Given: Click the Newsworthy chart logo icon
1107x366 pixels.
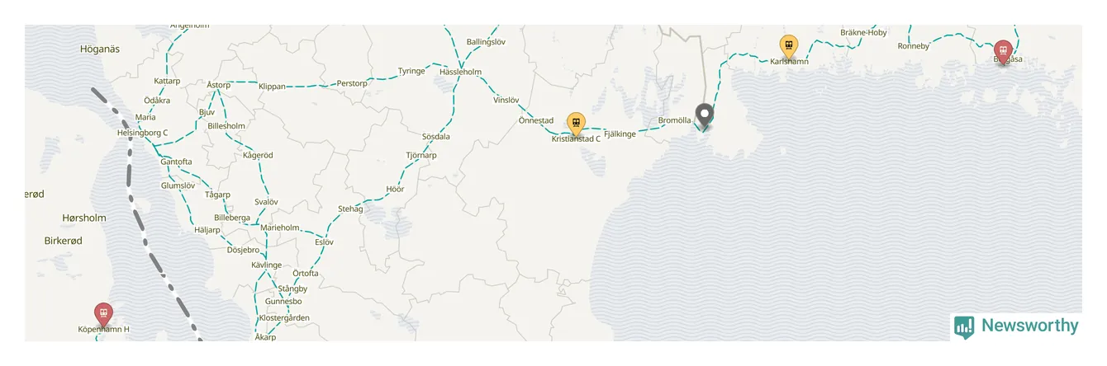Looking at the screenshot, I should 964,327.
